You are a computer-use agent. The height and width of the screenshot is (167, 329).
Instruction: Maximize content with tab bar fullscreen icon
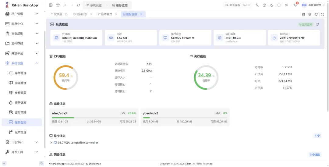[323, 14]
